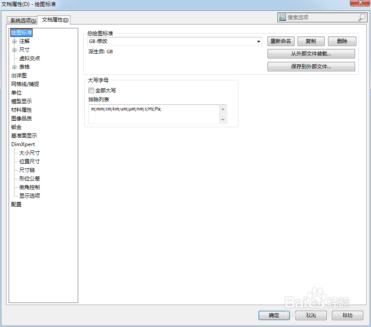This screenshot has height=327, width=371.
Task: Open 钣金 settings
Action: 16,127
